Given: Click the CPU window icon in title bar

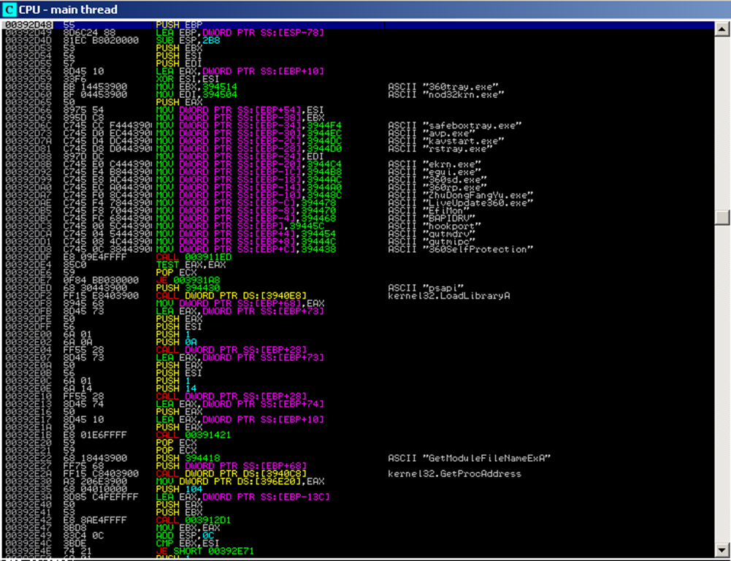Looking at the screenshot, I should (x=9, y=9).
